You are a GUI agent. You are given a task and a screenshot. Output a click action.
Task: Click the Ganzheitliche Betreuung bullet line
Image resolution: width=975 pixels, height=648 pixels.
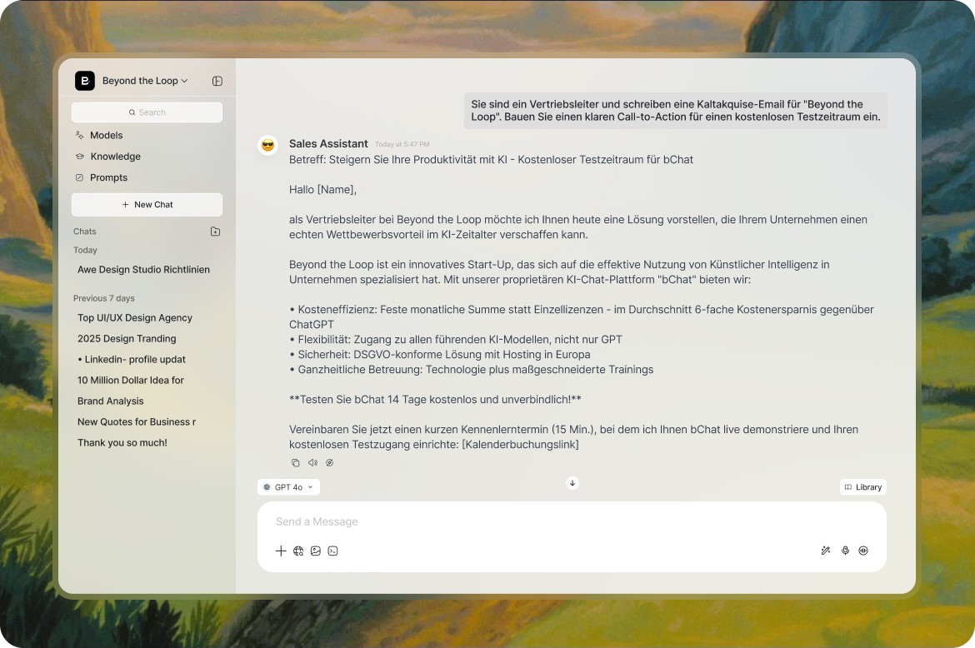pos(472,369)
